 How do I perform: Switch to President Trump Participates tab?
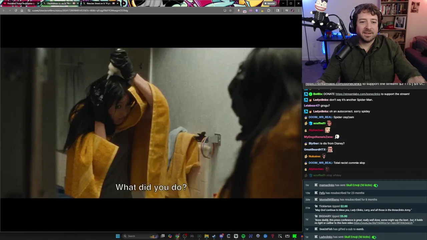(21, 3)
